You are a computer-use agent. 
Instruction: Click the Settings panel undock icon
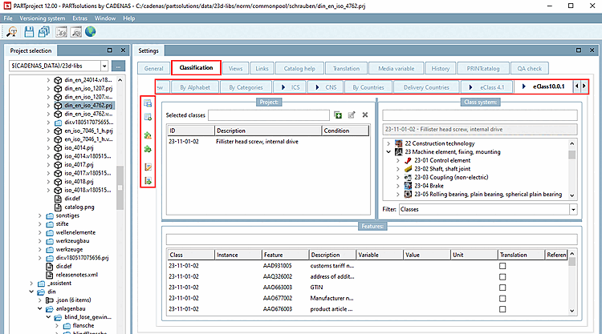pyautogui.click(x=579, y=50)
